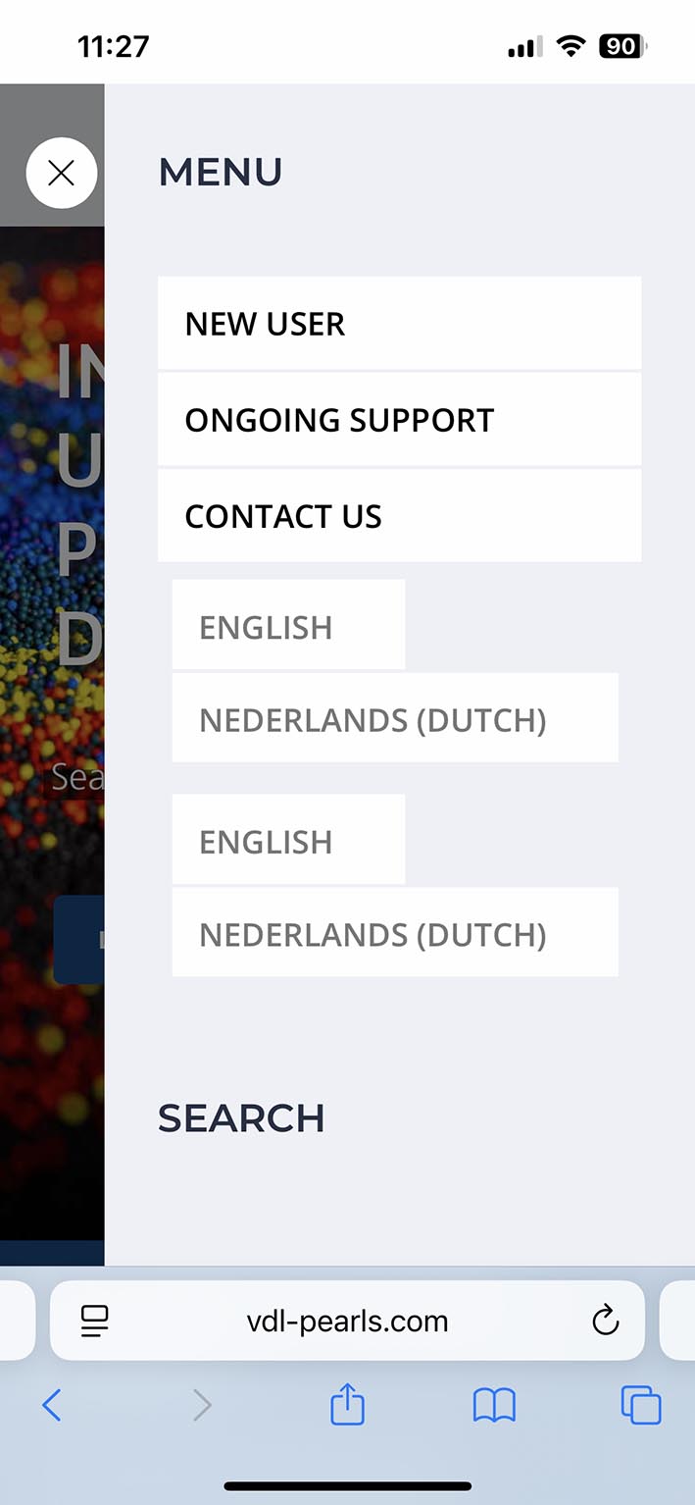
Task: Tap the SEARCH heading
Action: pyautogui.click(x=241, y=1117)
